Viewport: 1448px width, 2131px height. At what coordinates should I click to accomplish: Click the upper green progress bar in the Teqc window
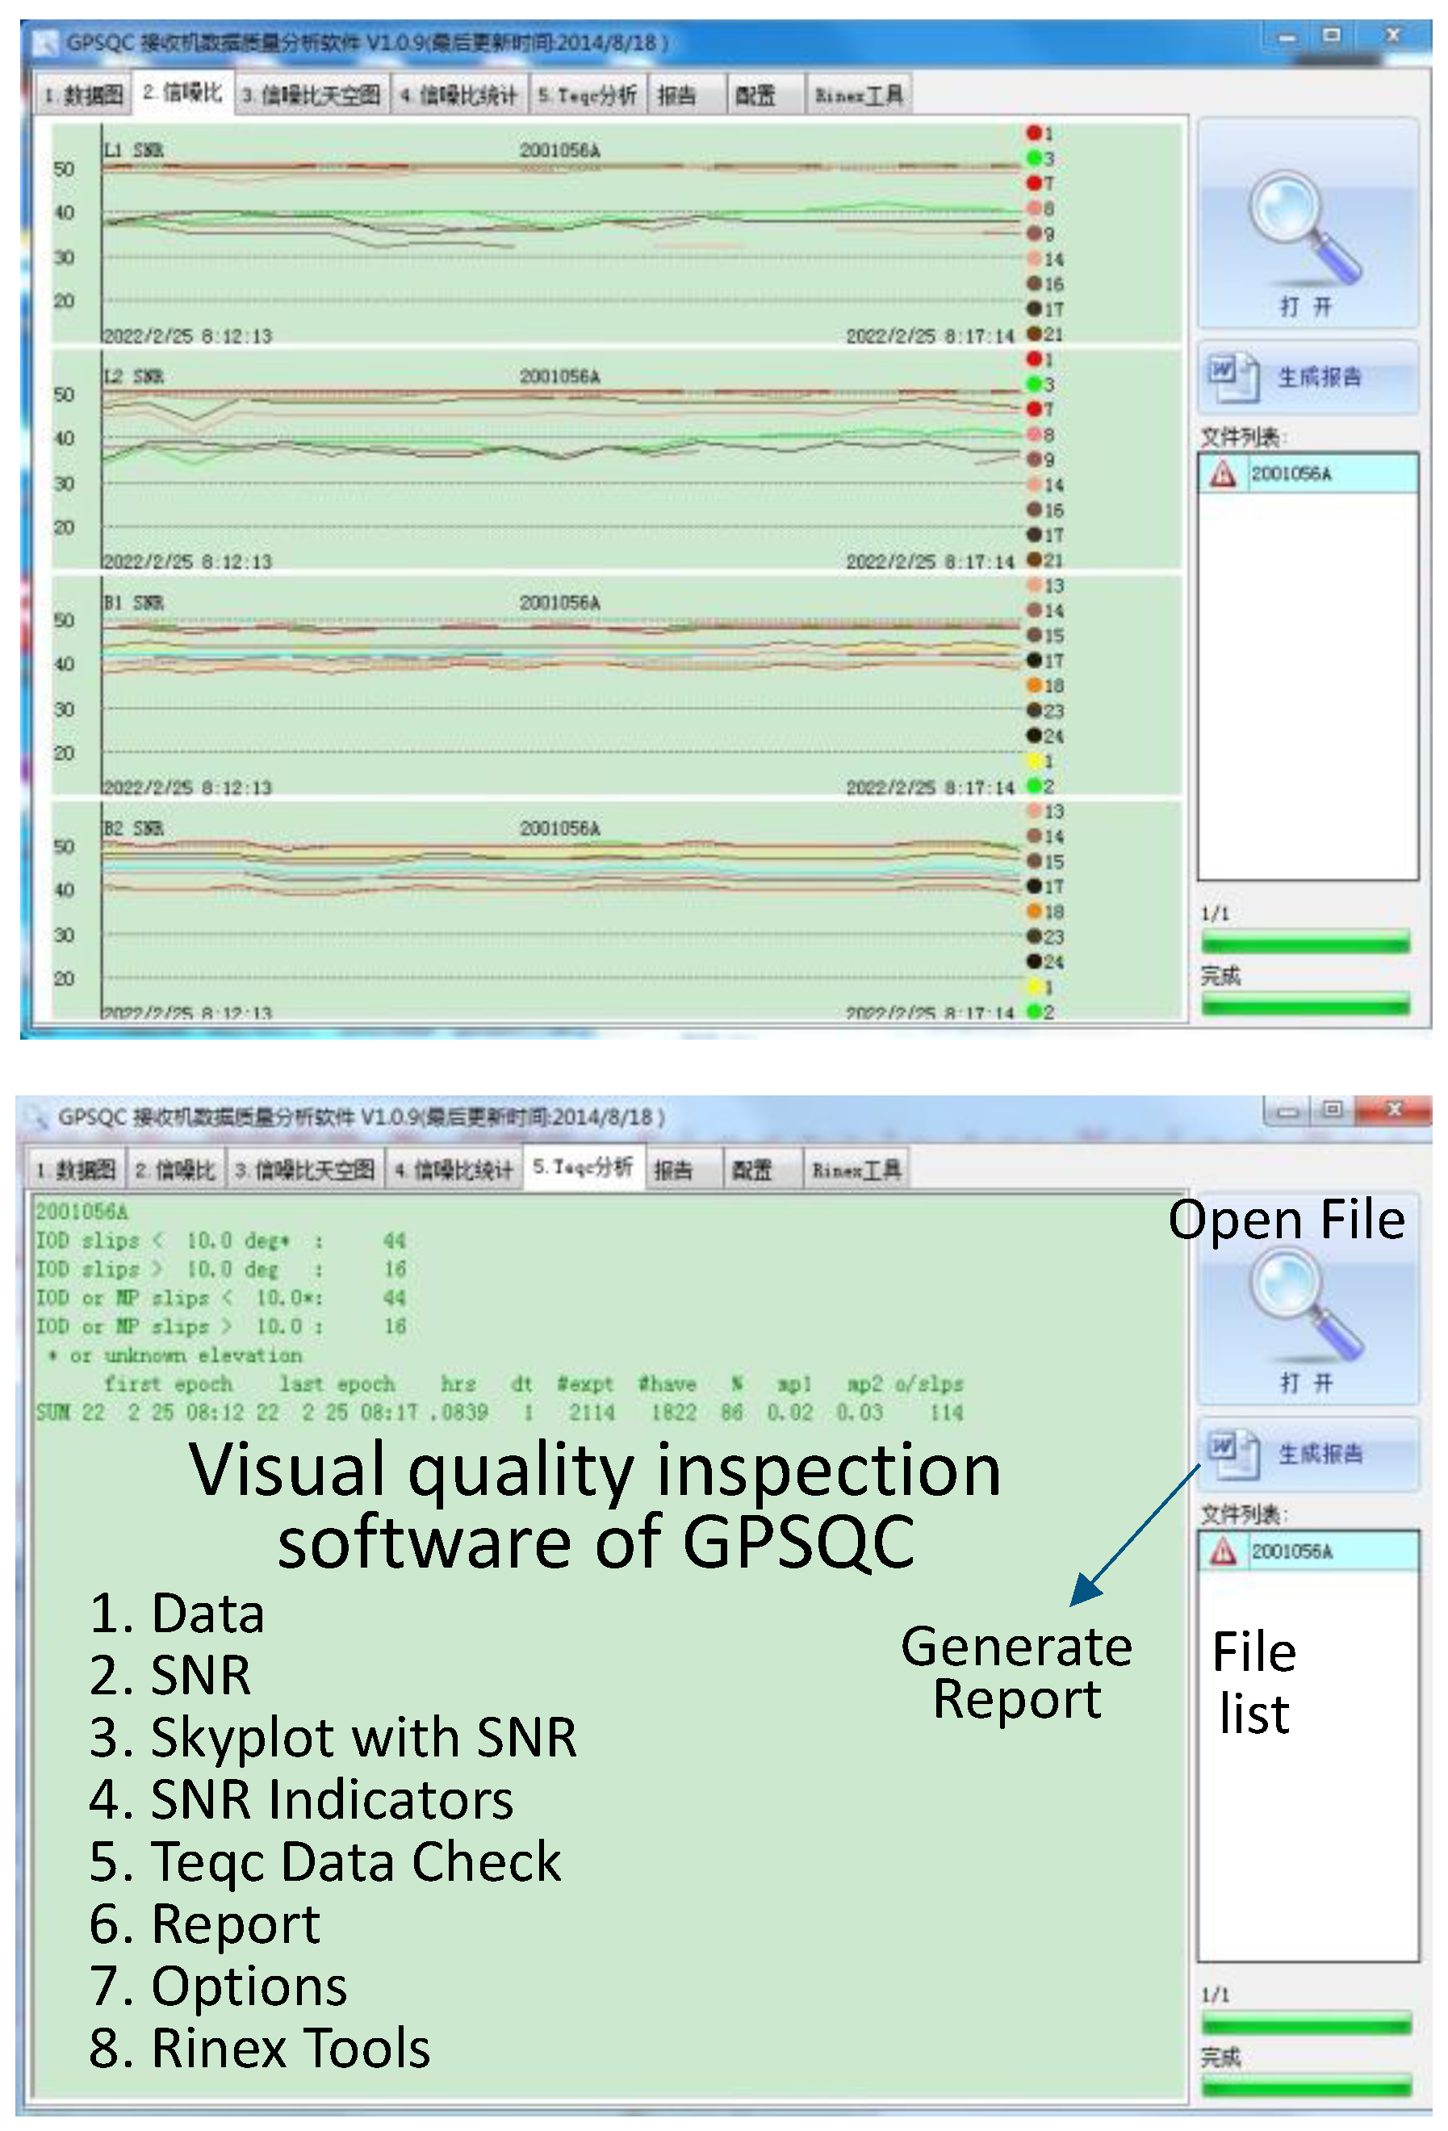tap(1306, 2022)
